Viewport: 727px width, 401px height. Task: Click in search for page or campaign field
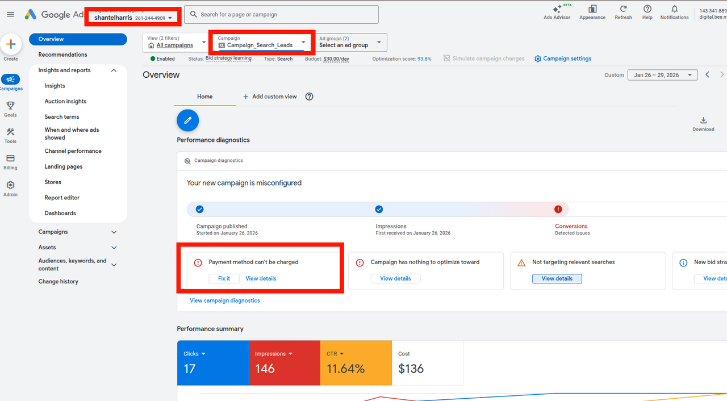point(282,15)
